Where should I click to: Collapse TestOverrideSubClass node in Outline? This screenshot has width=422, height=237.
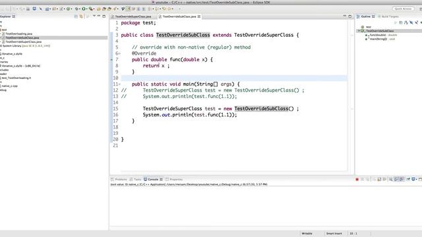[359, 31]
